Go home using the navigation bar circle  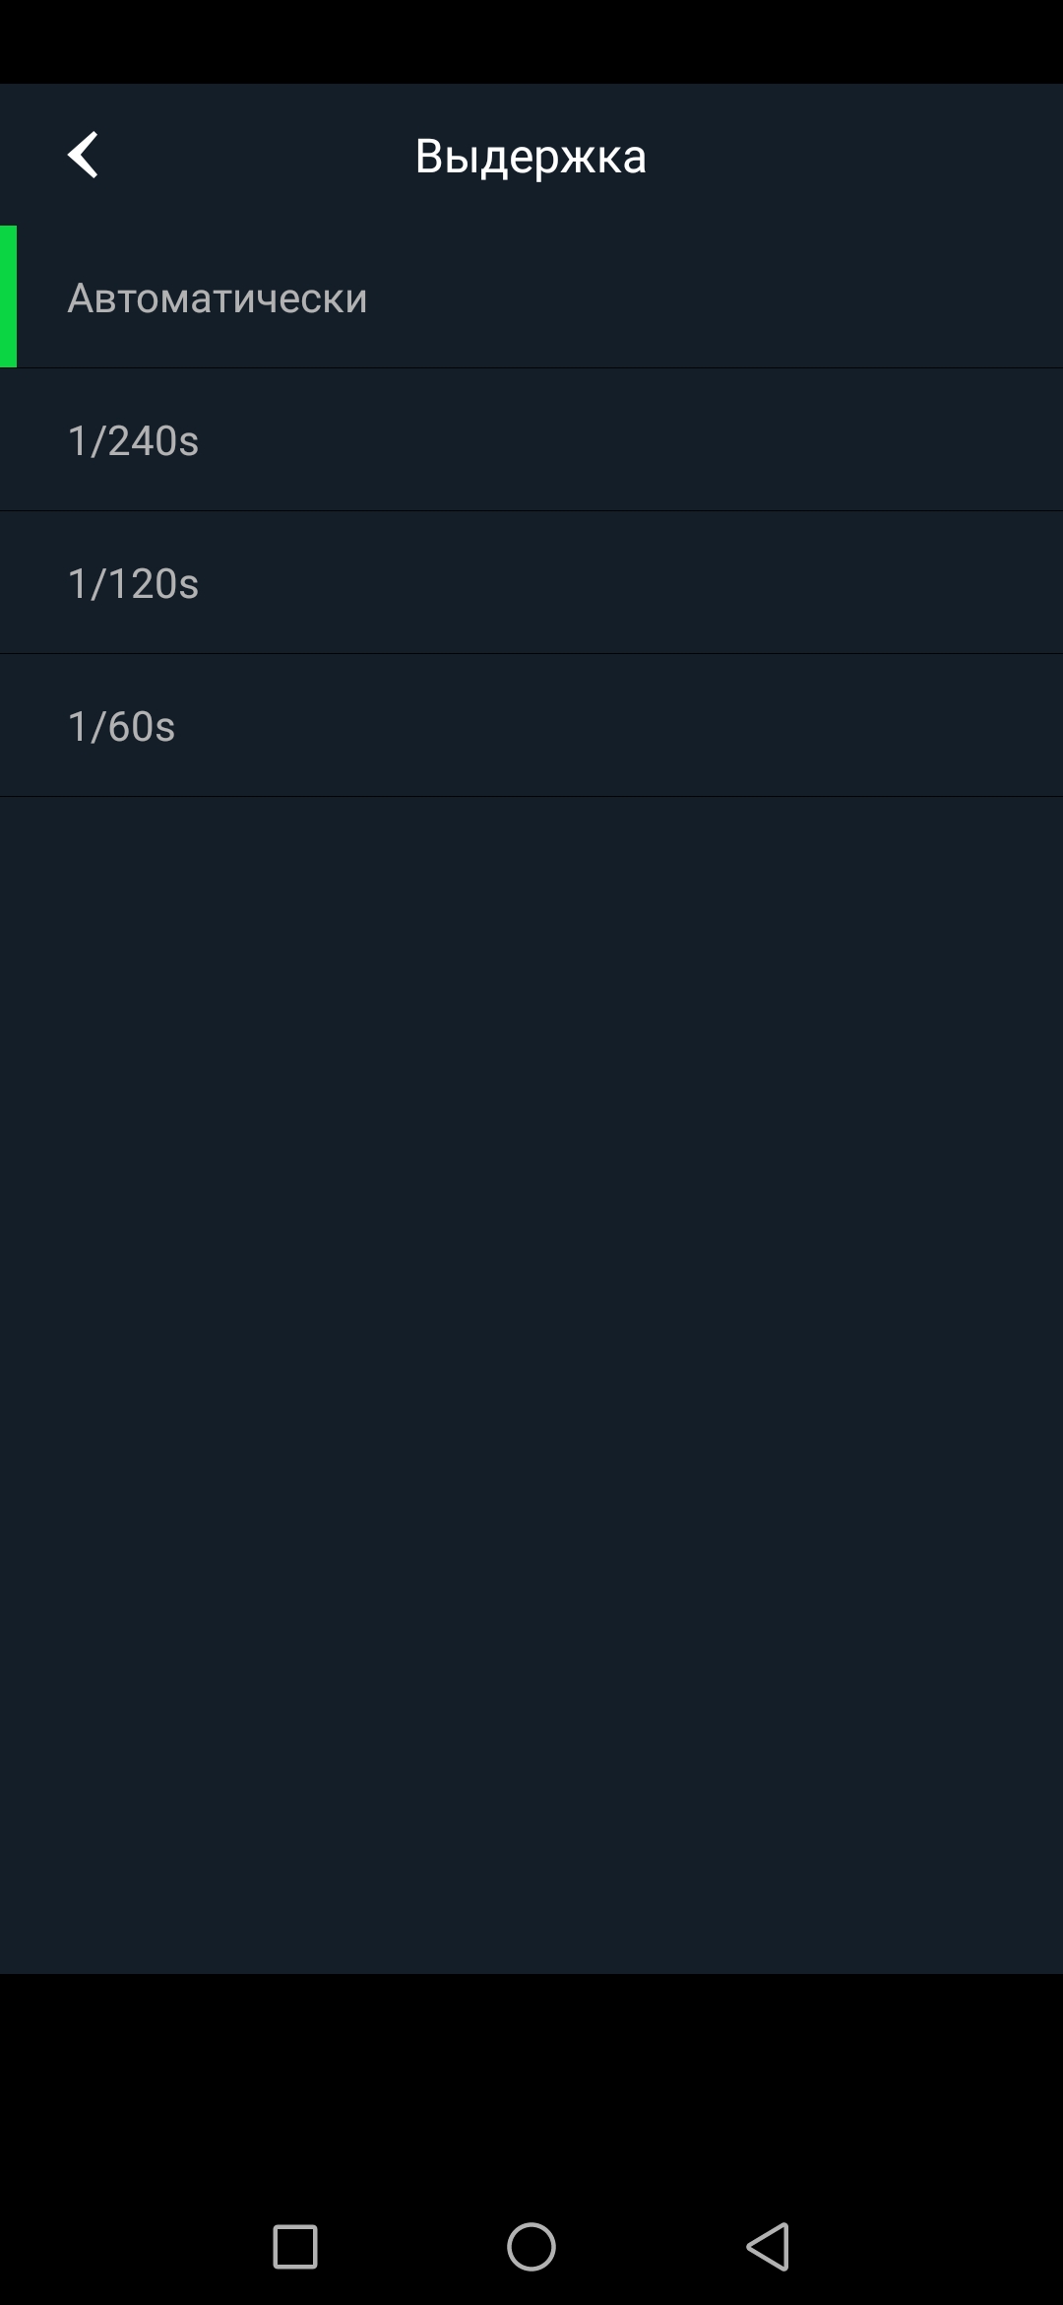[x=531, y=2247]
